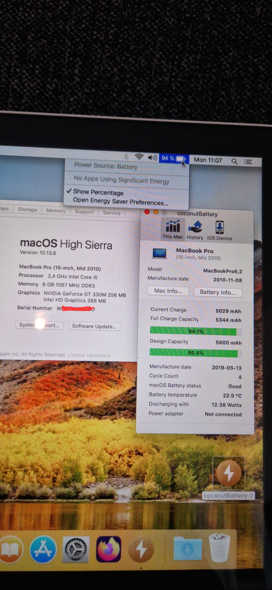Click the macOS Battery status Good value
The width and height of the screenshot is (272, 590).
click(x=235, y=386)
